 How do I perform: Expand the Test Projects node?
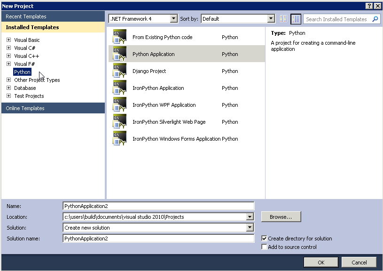(x=8, y=96)
